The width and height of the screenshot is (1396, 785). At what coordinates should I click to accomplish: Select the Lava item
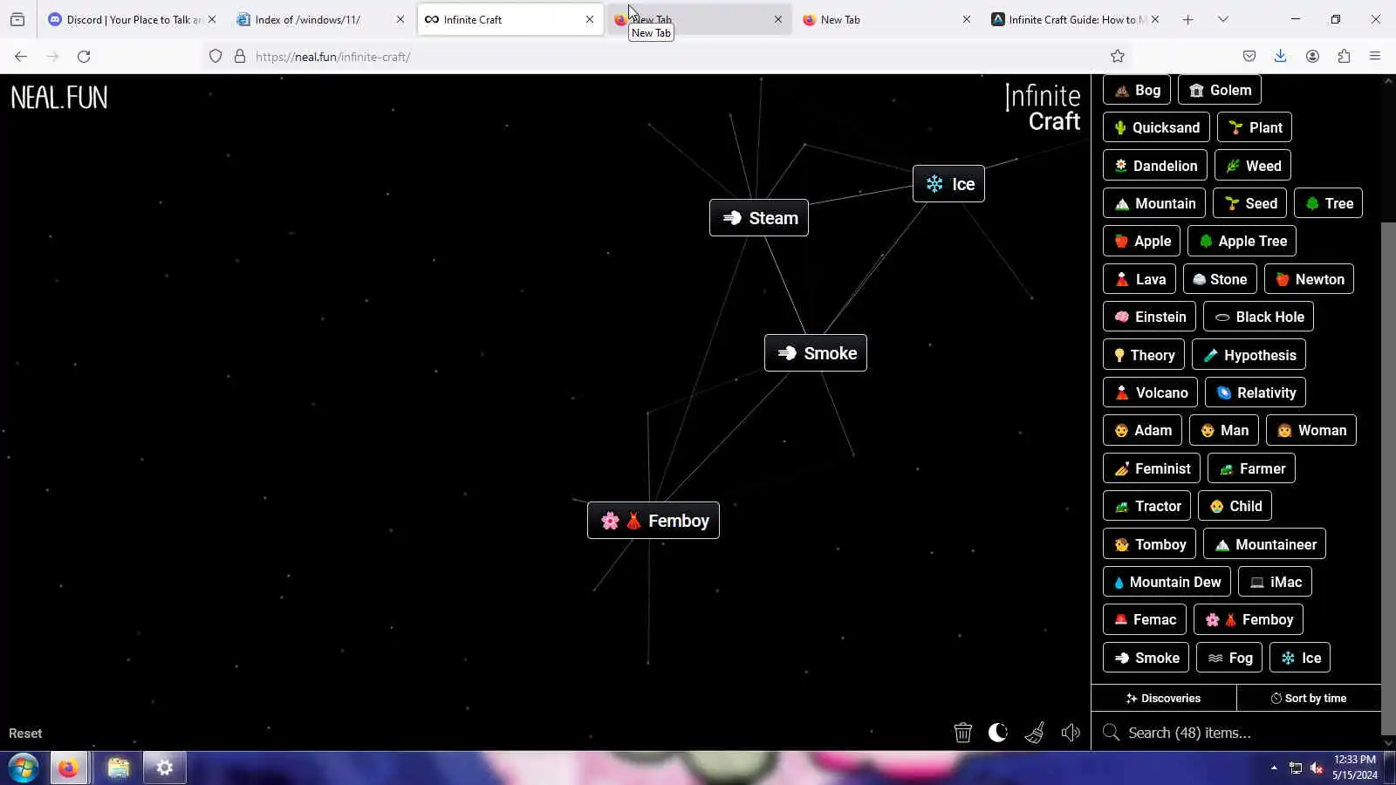tap(1139, 279)
